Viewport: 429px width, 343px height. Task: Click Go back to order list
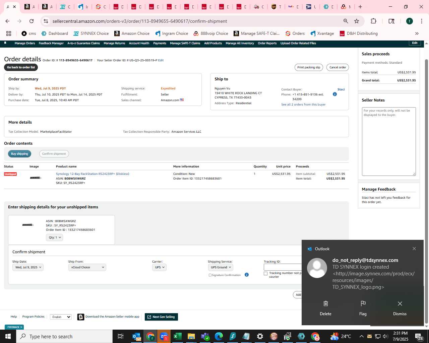[21, 67]
